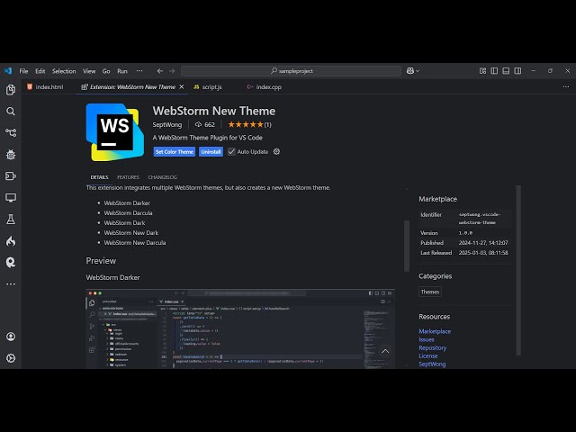
Task: Open the File menu
Action: [24, 71]
